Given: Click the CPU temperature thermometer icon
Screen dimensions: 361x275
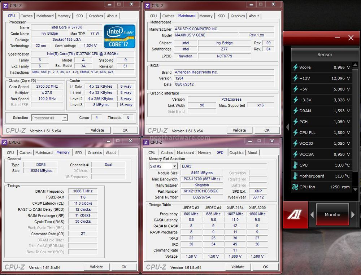Looking at the screenshot, I should click(295, 165).
